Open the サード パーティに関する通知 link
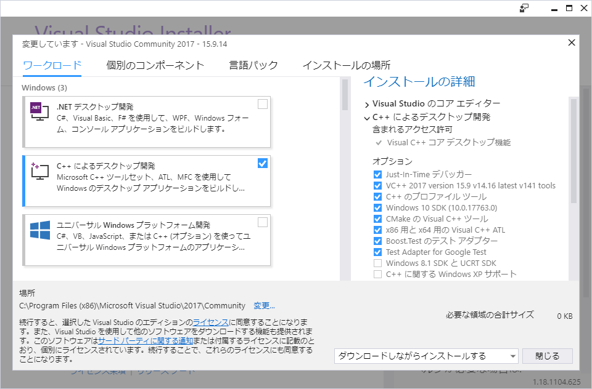This screenshot has height=389, width=592. point(146,341)
